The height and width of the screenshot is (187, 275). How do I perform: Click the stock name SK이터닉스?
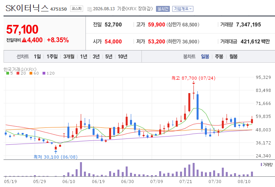(27, 8)
